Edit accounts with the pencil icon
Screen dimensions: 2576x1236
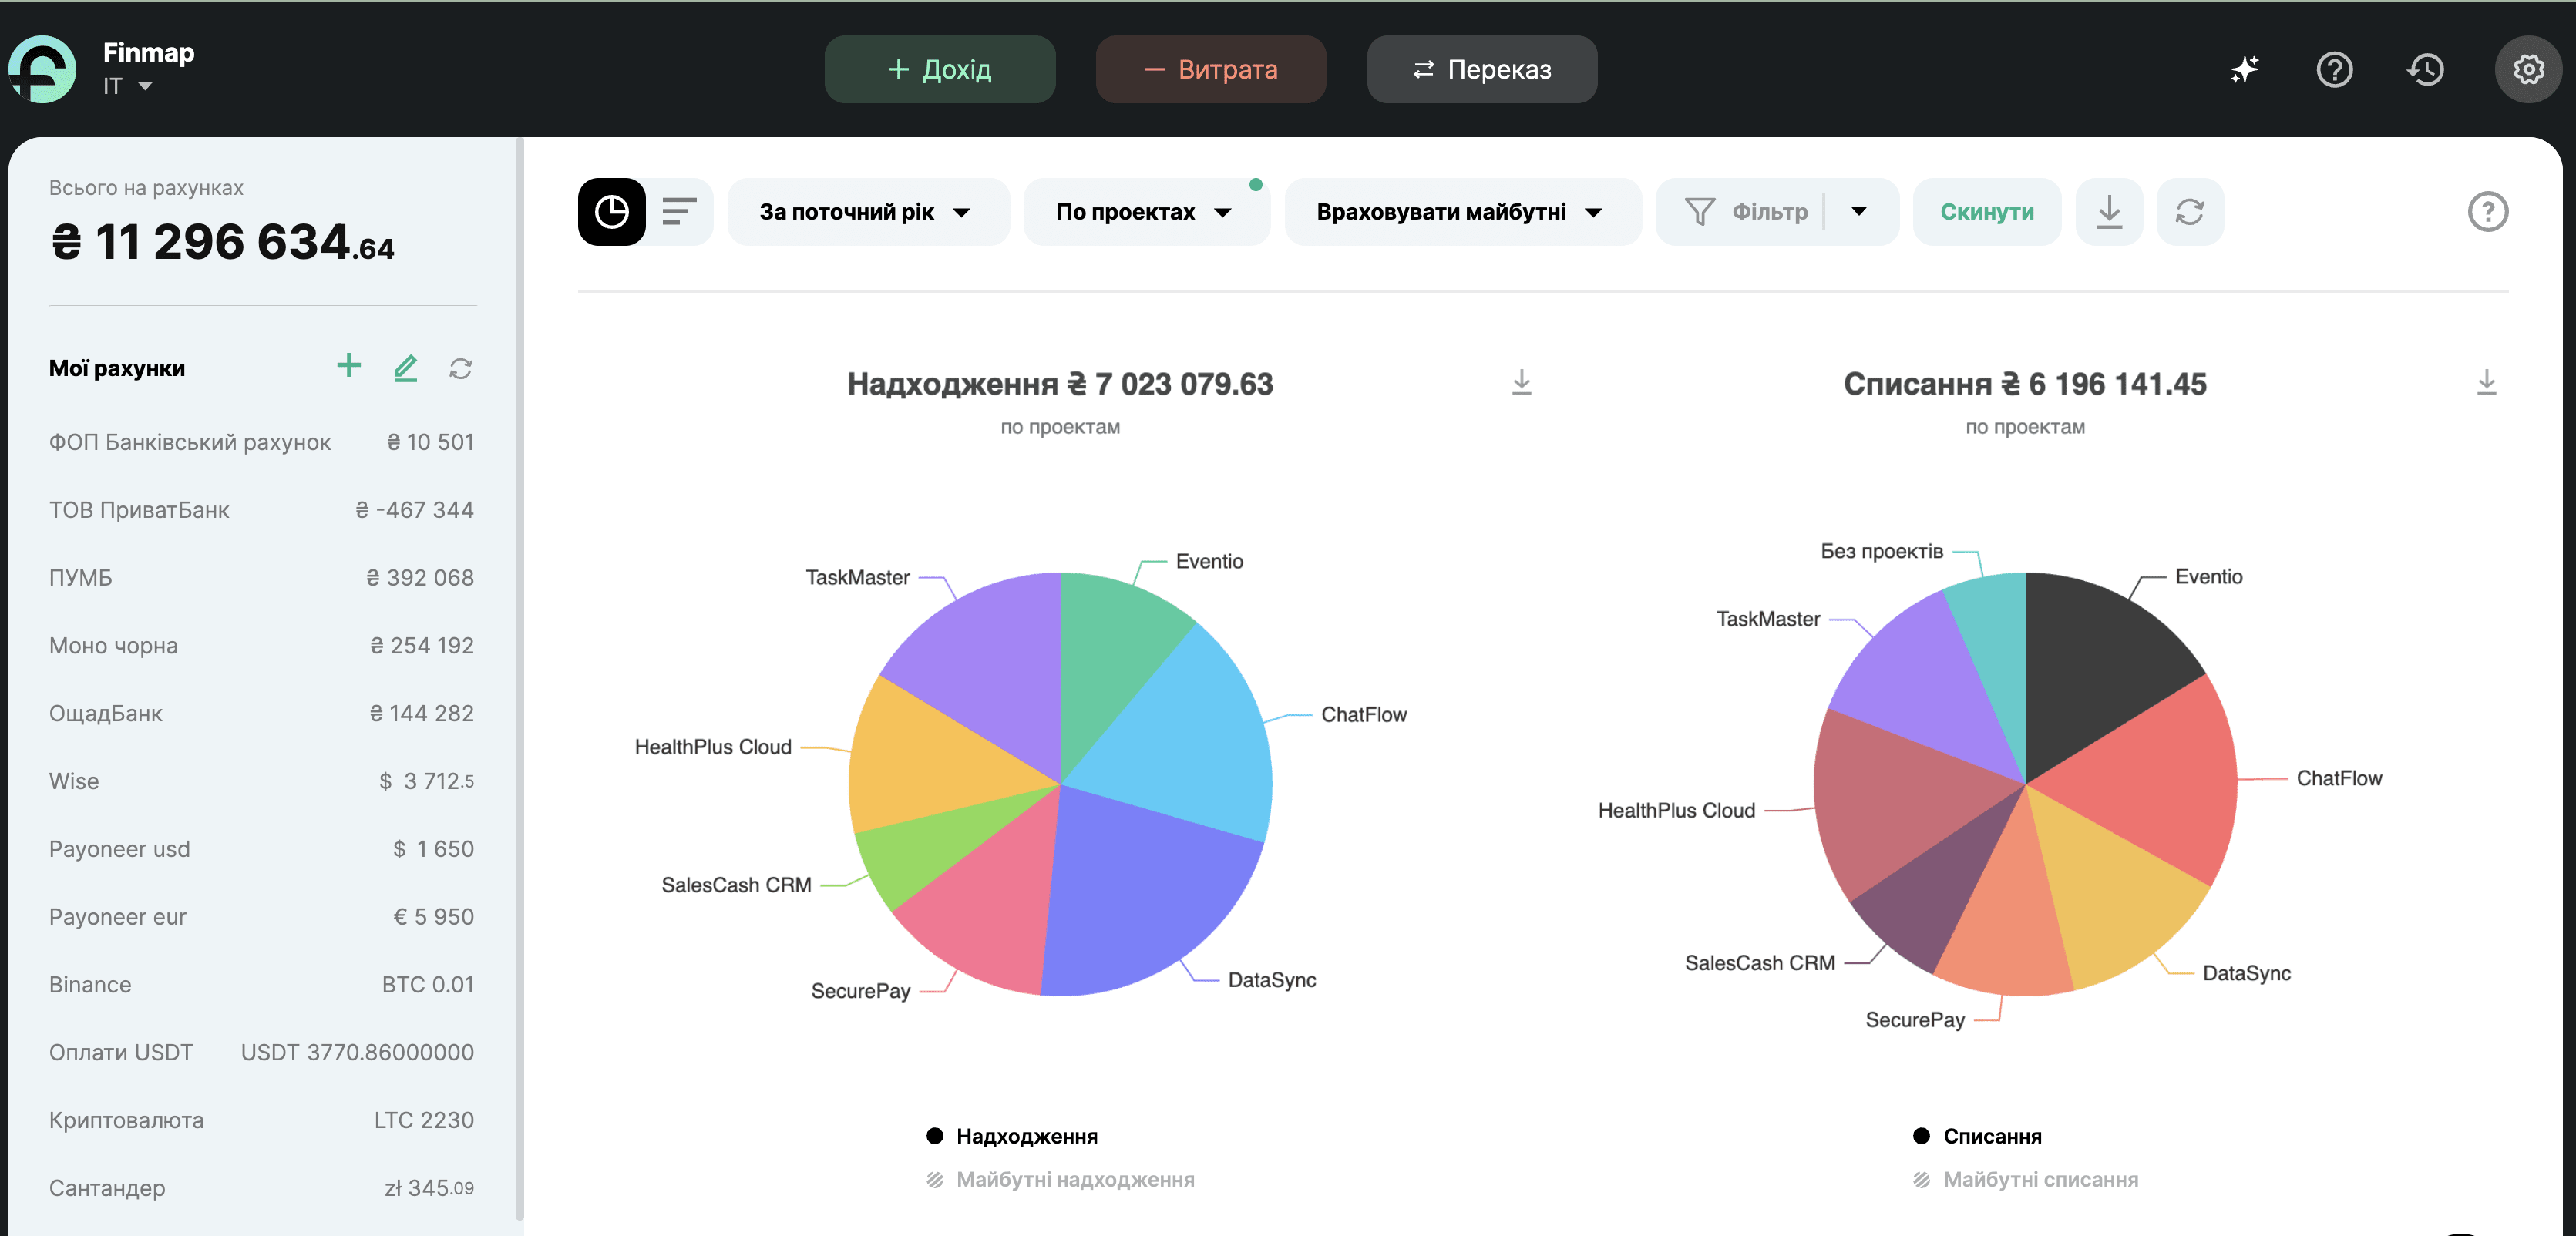tap(405, 368)
